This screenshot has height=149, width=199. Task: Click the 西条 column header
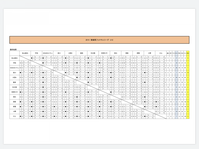pyautogui.click(x=127, y=53)
